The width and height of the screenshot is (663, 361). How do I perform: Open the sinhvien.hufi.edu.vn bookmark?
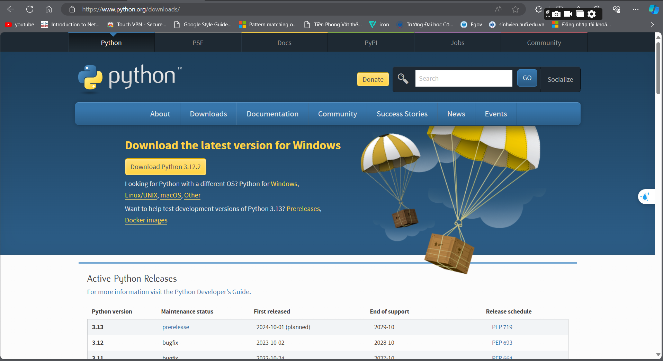pos(517,25)
